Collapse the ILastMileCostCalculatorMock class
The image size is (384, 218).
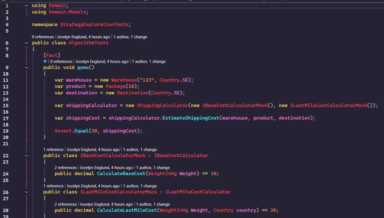pos(26,192)
